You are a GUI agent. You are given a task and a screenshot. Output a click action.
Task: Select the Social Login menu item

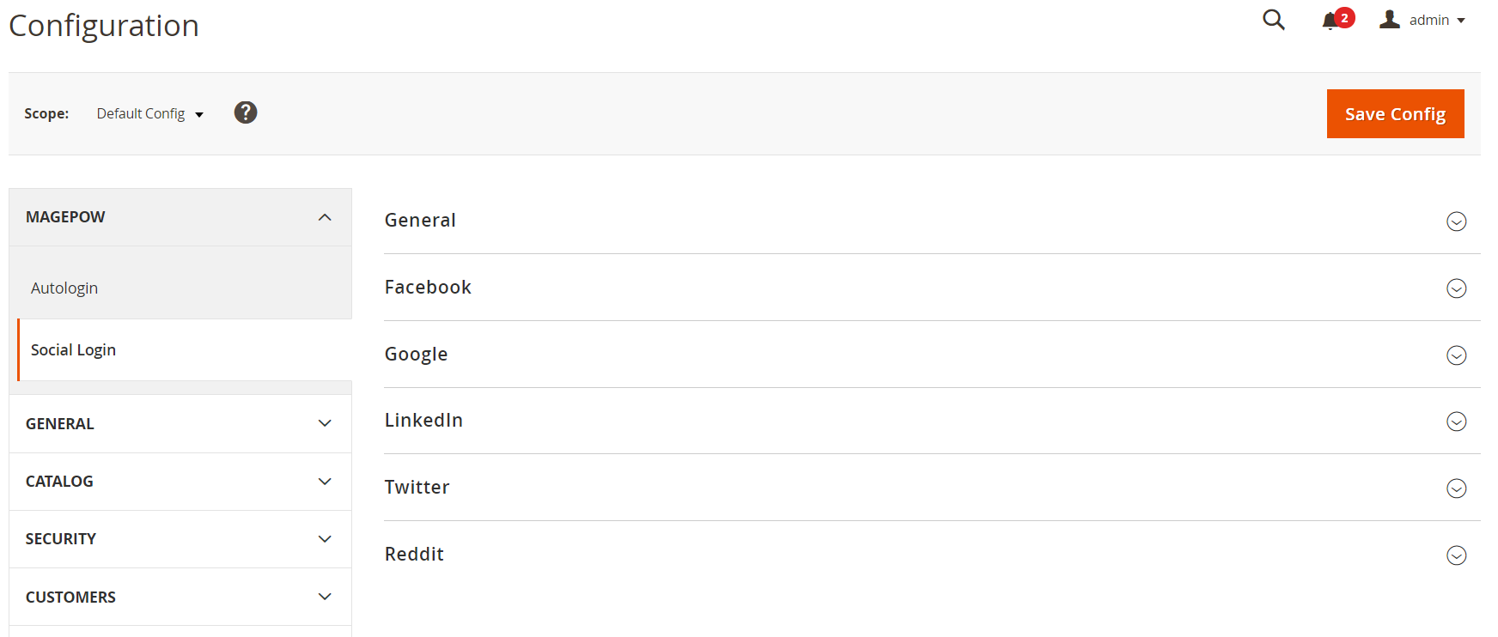[73, 350]
